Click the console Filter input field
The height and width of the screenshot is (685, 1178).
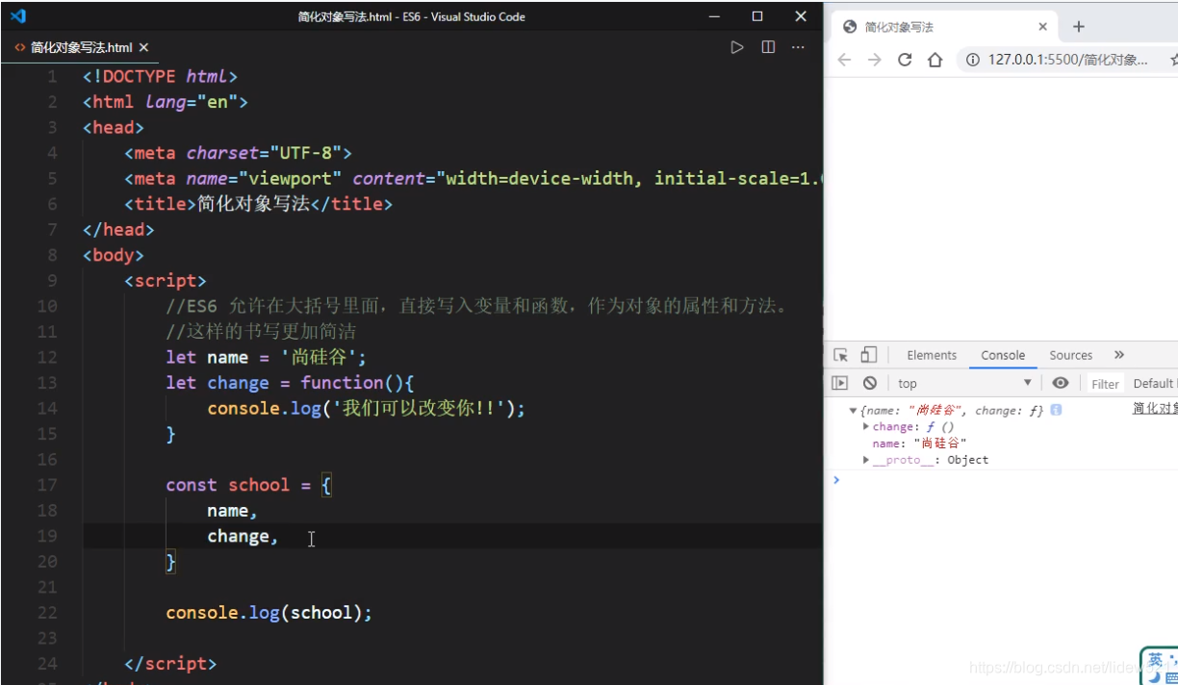click(x=1105, y=384)
